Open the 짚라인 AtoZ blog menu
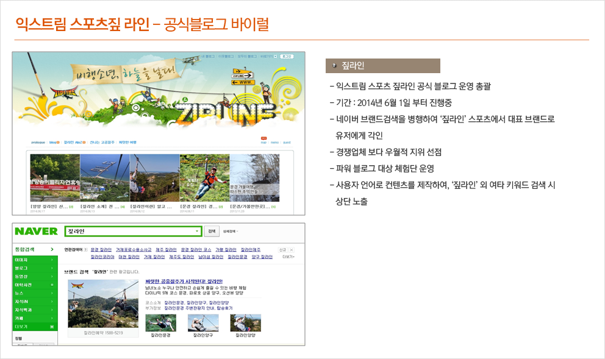 point(74,143)
